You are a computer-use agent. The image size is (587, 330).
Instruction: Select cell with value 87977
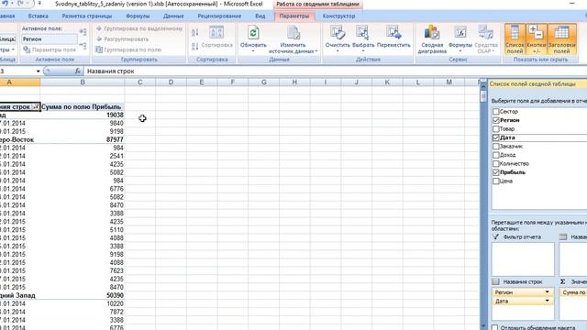83,139
